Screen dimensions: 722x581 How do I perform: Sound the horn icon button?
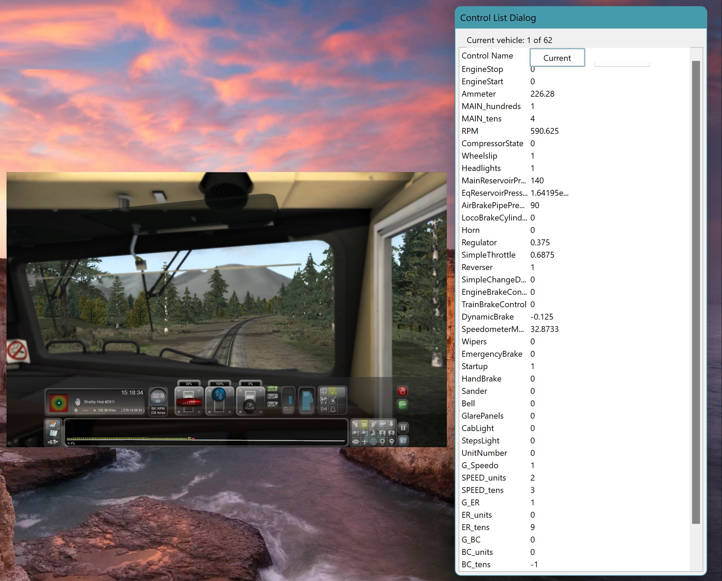coord(324,409)
